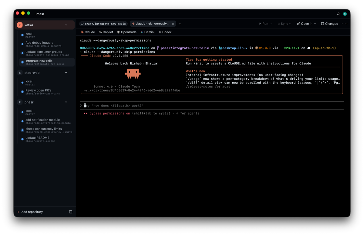Click Sonnet 4.6 · Claude Team text
The image size is (364, 235).
[x=117, y=87]
